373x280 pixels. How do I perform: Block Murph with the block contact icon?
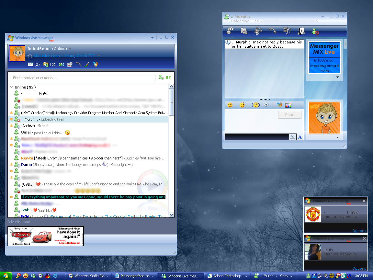click(x=315, y=31)
